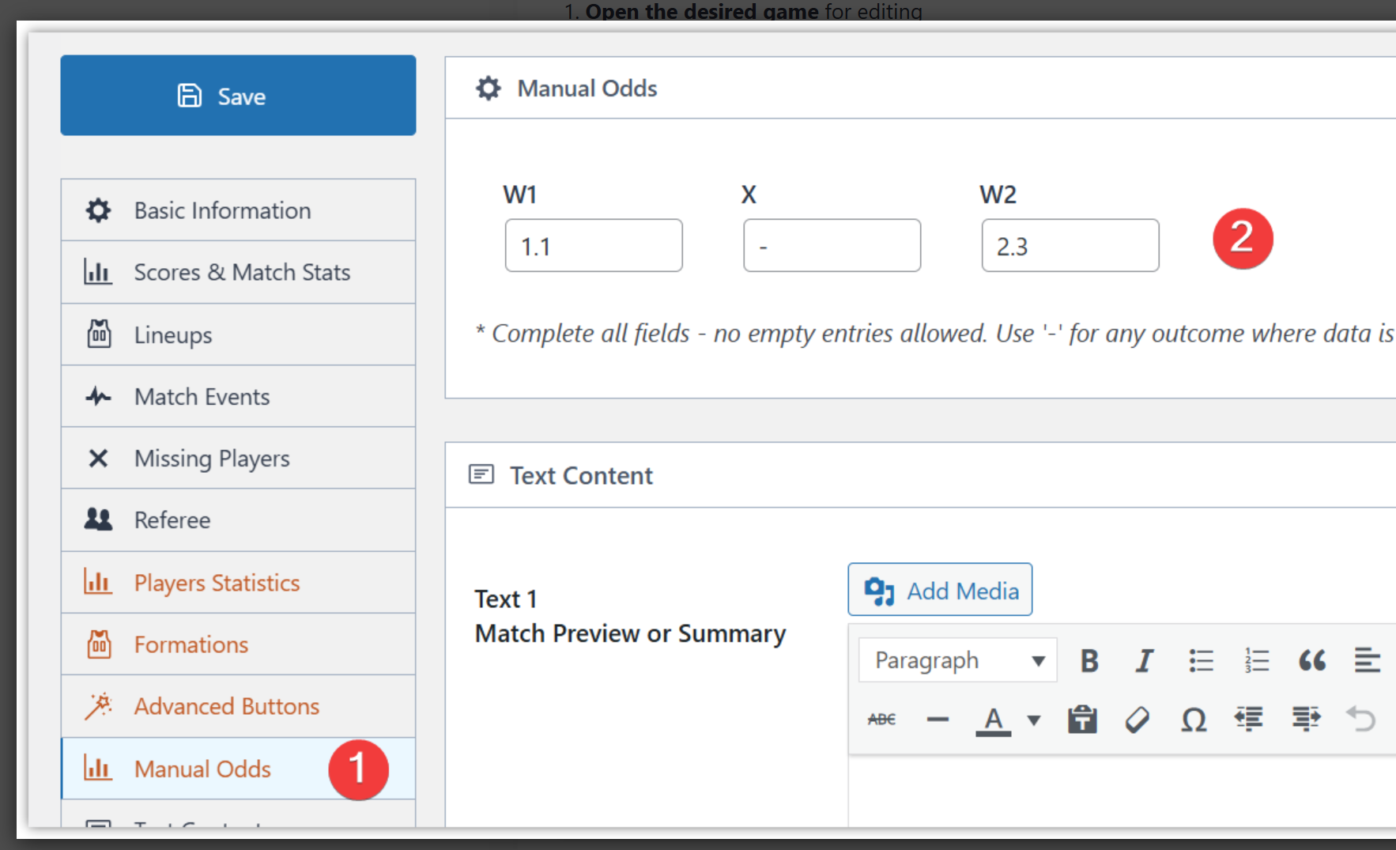Insert a numbered list
Image resolution: width=1396 pixels, height=850 pixels.
1256,660
